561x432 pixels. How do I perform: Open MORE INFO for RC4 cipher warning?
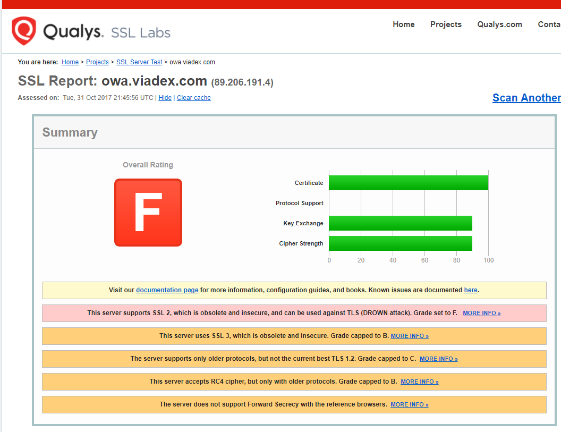click(420, 382)
